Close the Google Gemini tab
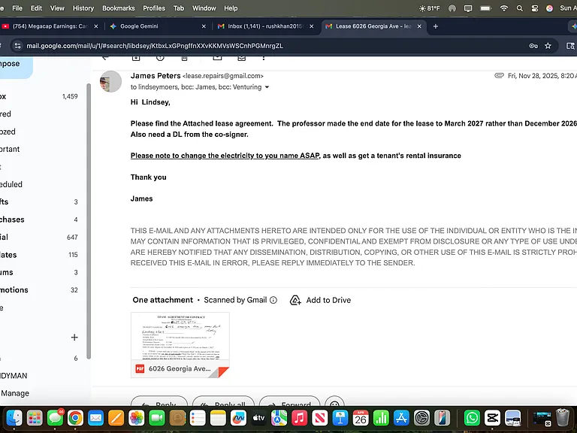 [x=204, y=26]
